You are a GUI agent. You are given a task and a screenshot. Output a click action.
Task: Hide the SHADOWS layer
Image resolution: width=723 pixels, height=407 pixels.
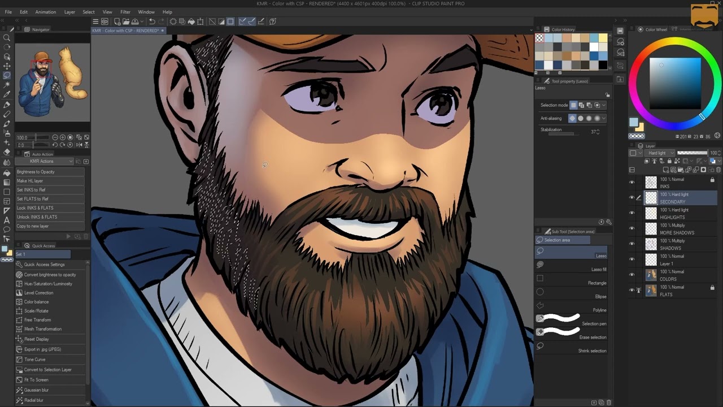[631, 244]
